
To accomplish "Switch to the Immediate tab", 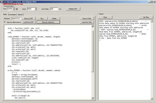I will pos(13,14).
